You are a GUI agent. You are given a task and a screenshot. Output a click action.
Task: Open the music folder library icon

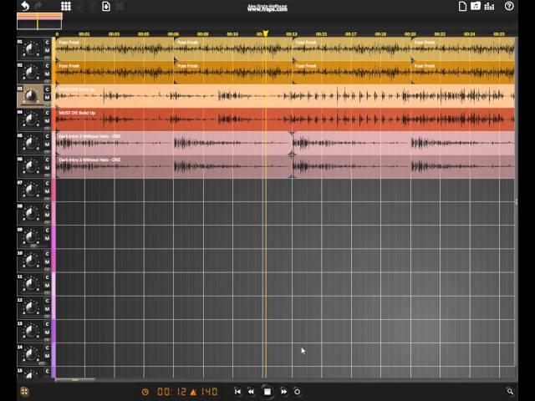tap(476, 6)
